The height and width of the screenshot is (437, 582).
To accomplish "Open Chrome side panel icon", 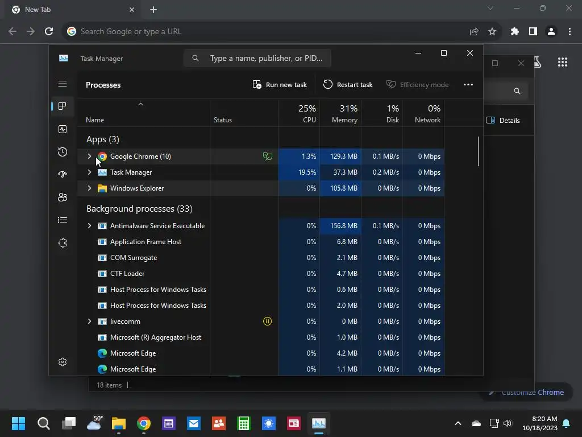I will [x=533, y=32].
